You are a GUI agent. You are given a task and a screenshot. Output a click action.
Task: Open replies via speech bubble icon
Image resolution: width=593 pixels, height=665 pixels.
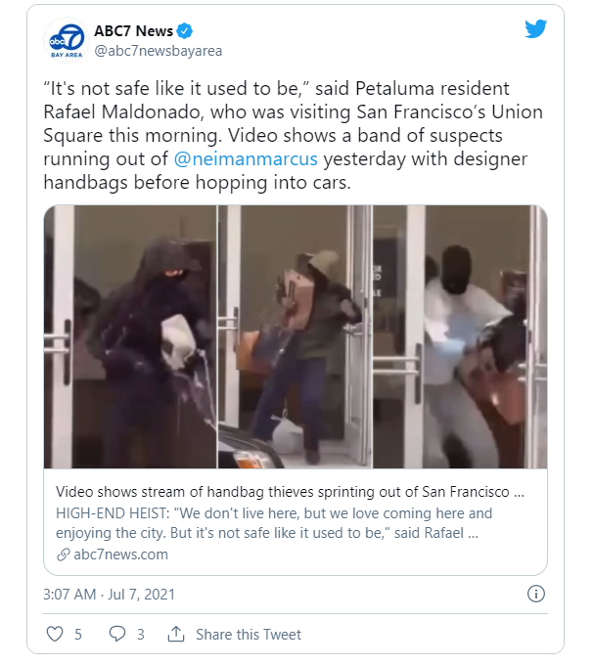(117, 634)
